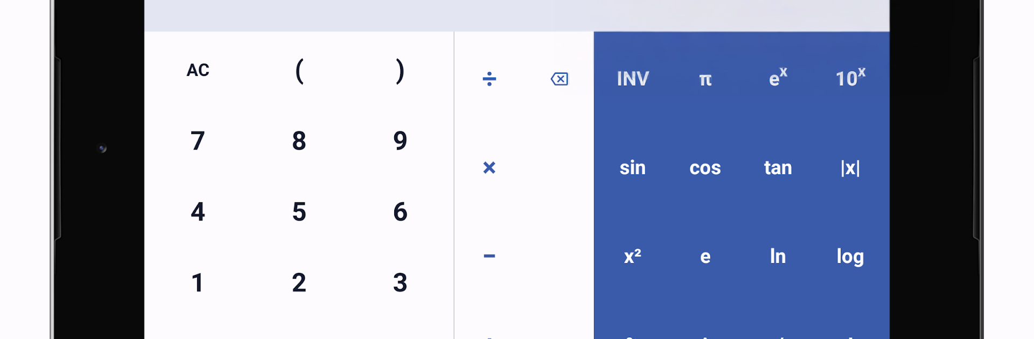Insert Euler's constant e
The width and height of the screenshot is (1034, 339).
click(x=705, y=257)
